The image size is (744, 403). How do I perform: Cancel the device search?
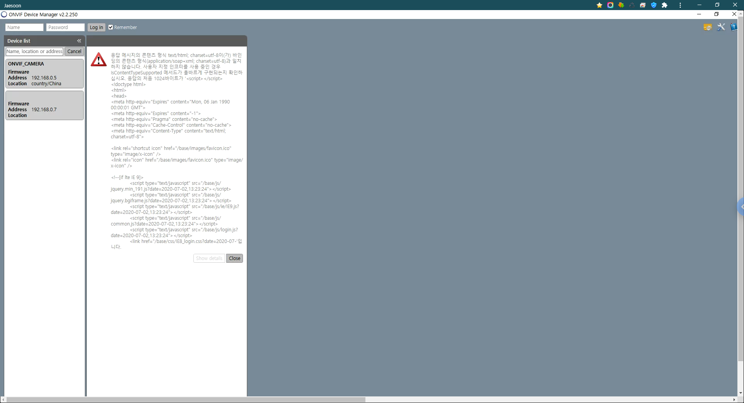coord(74,52)
